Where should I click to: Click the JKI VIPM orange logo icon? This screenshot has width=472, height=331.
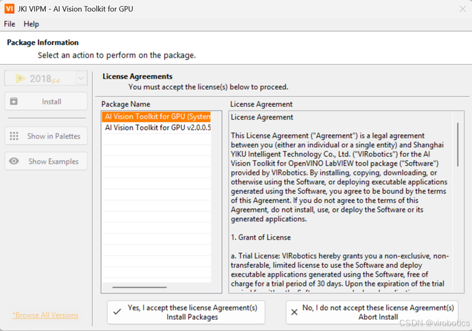pos(9,9)
